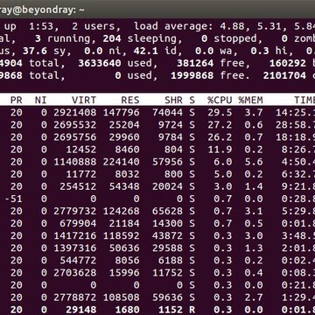Click the %MEM column header
This screenshot has height=315, width=315.
click(250, 101)
